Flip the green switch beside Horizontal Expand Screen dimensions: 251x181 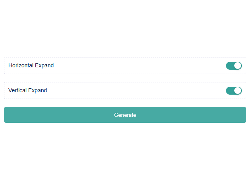(234, 66)
